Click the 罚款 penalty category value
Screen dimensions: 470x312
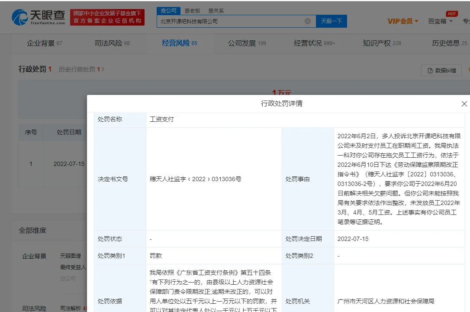(x=155, y=256)
